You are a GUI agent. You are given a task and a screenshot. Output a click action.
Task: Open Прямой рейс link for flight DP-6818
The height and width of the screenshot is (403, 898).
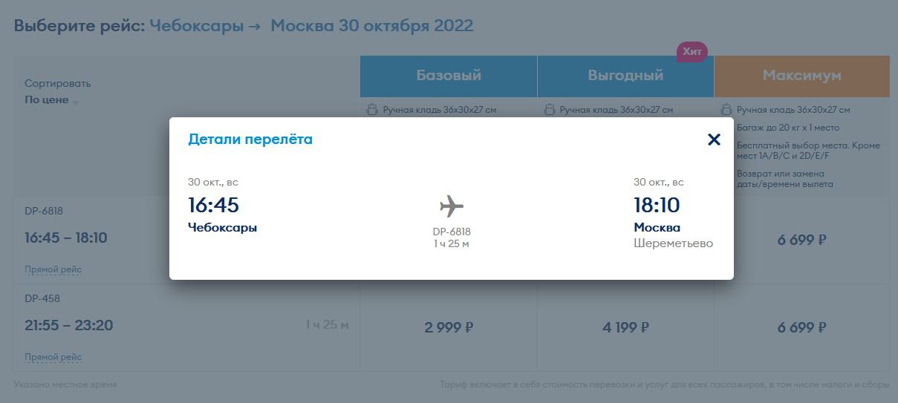(53, 269)
